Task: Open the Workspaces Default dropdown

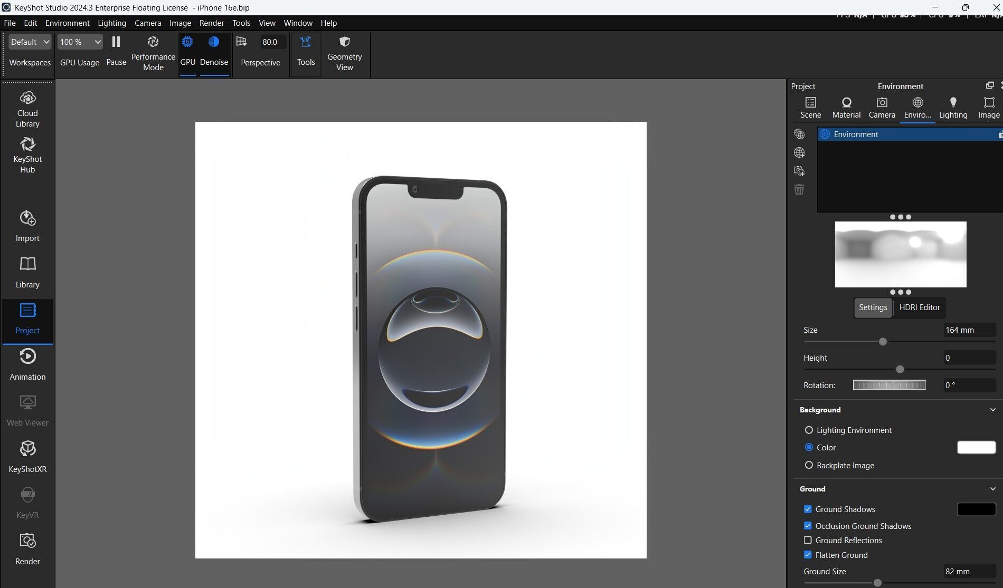Action: (30, 42)
